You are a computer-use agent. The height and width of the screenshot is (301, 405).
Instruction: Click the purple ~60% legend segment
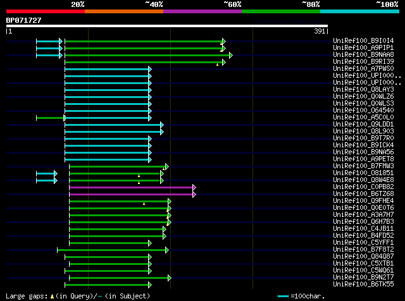coord(202,11)
